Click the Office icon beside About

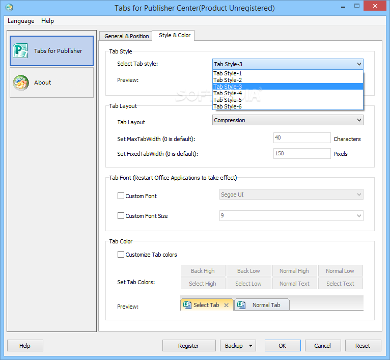(21, 82)
